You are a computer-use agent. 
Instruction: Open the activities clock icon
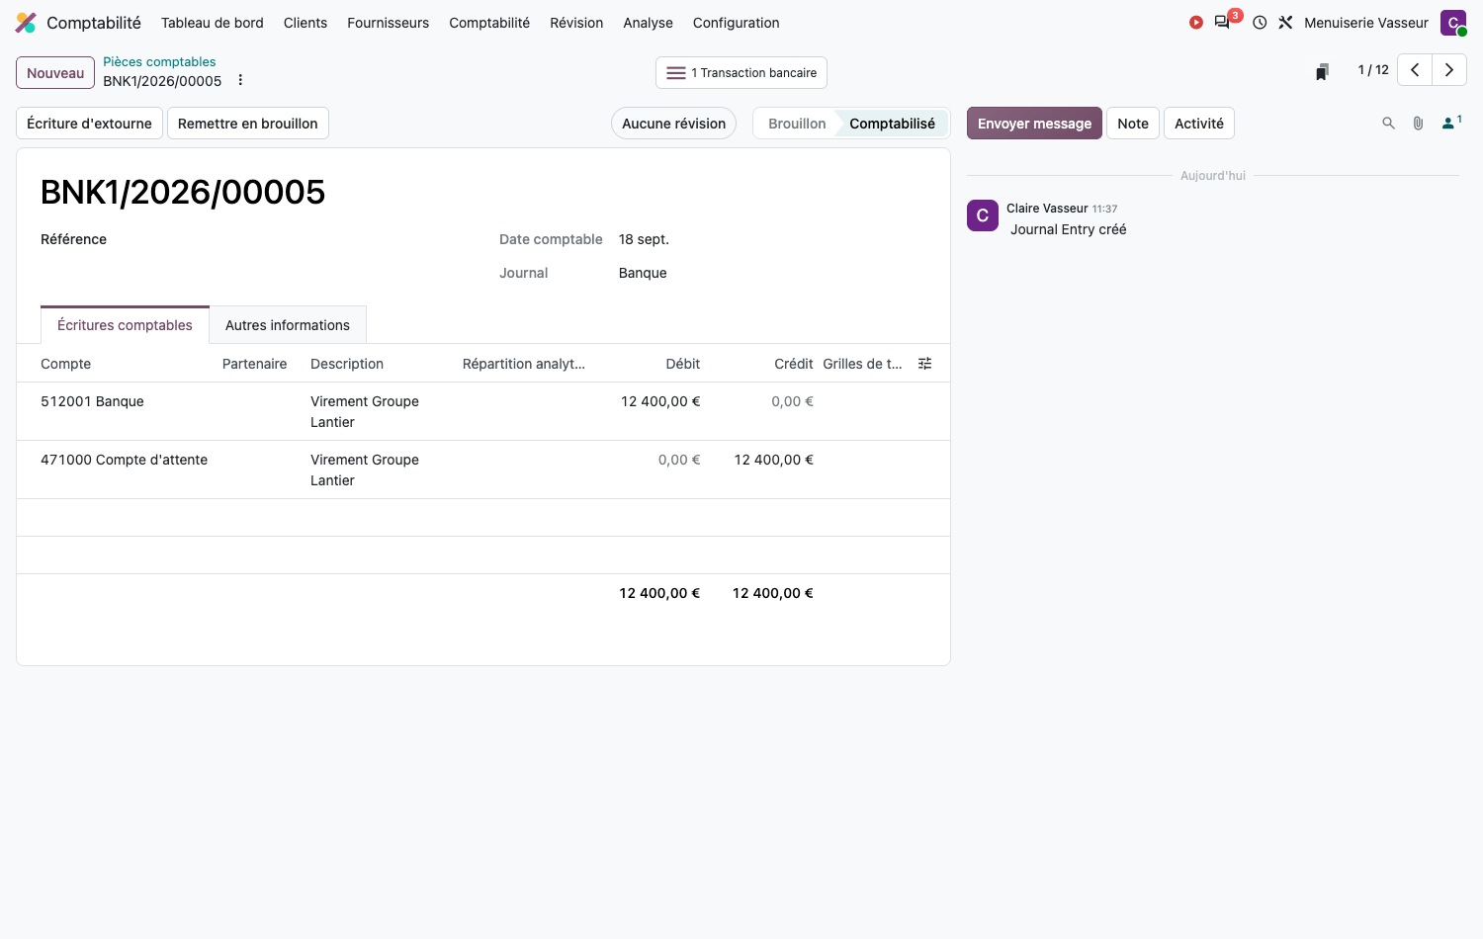[x=1260, y=23]
